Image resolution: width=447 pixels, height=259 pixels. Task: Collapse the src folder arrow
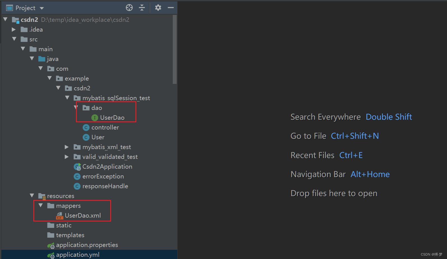[x=14, y=39]
